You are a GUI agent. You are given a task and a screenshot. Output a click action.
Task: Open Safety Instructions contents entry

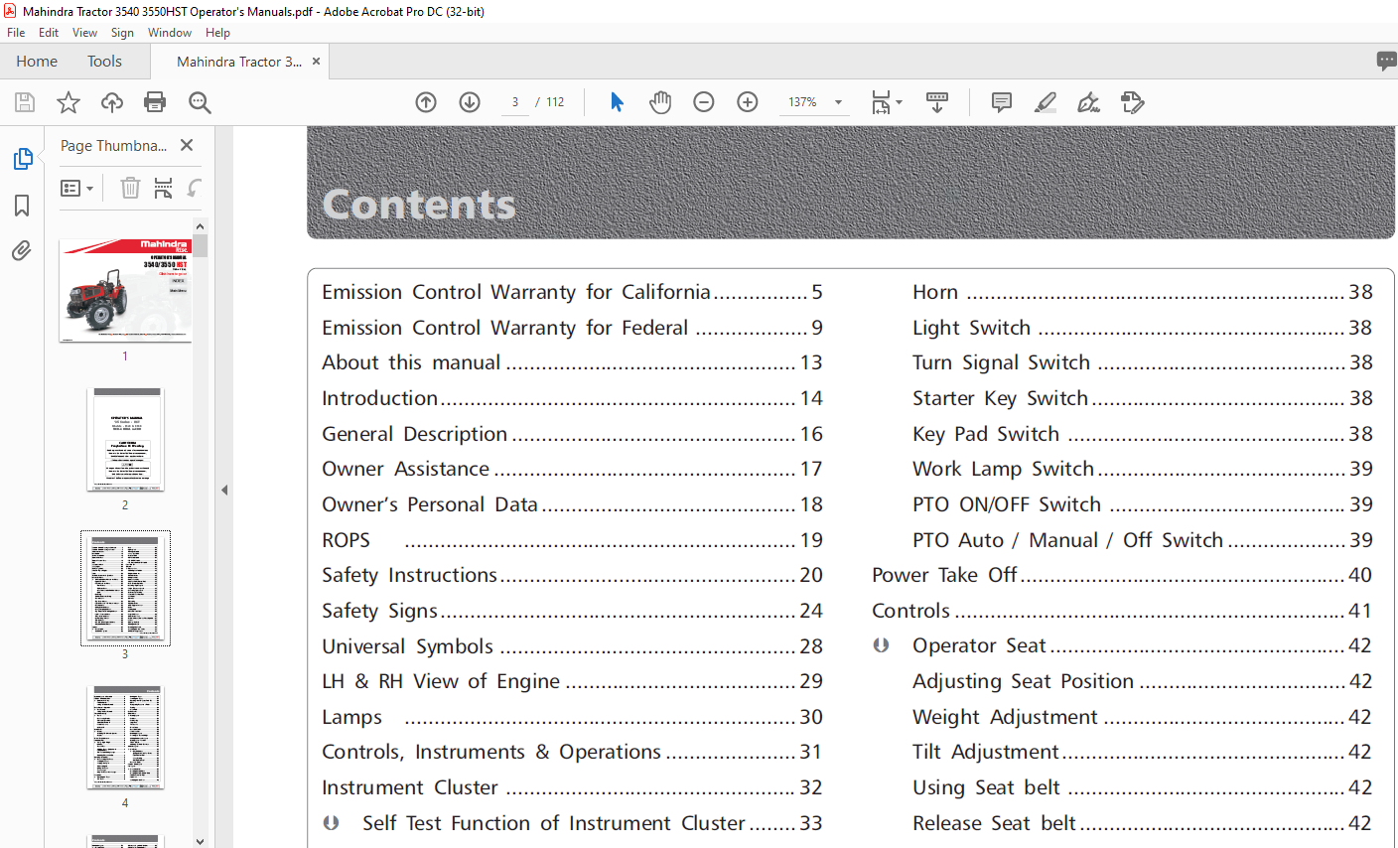572,575
